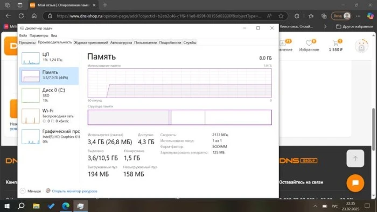This screenshot has height=212, width=377.
Task: Open the DNS cart showing 1 550 ₽
Action: point(336,45)
